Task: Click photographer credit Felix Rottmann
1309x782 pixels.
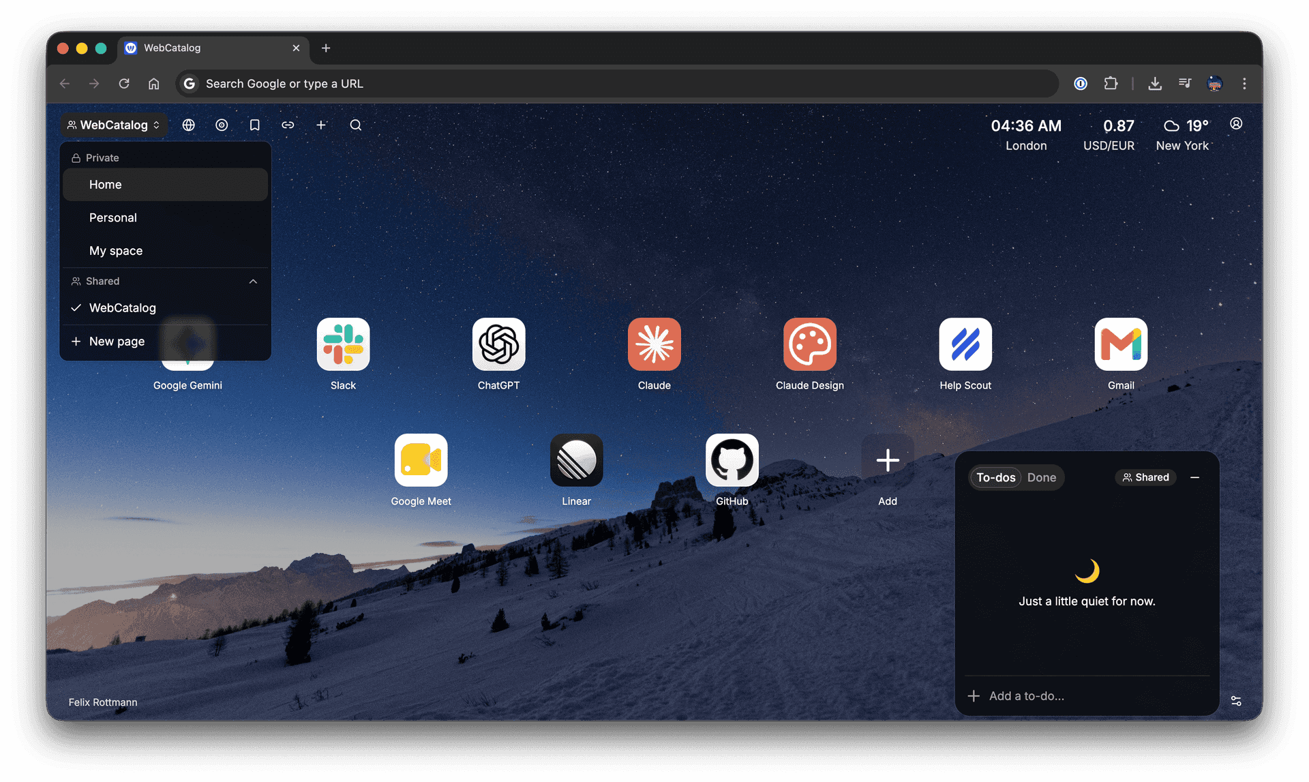Action: pyautogui.click(x=103, y=702)
